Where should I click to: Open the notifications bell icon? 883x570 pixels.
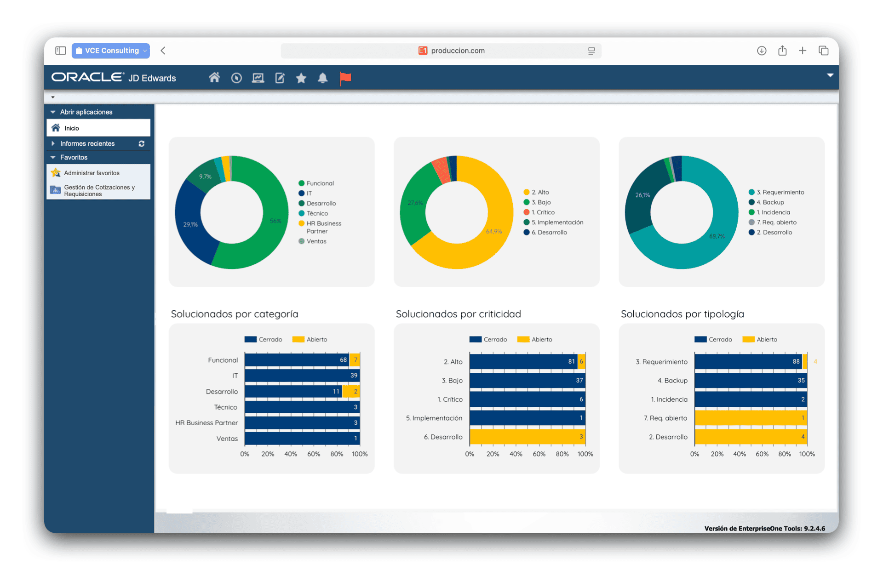323,78
